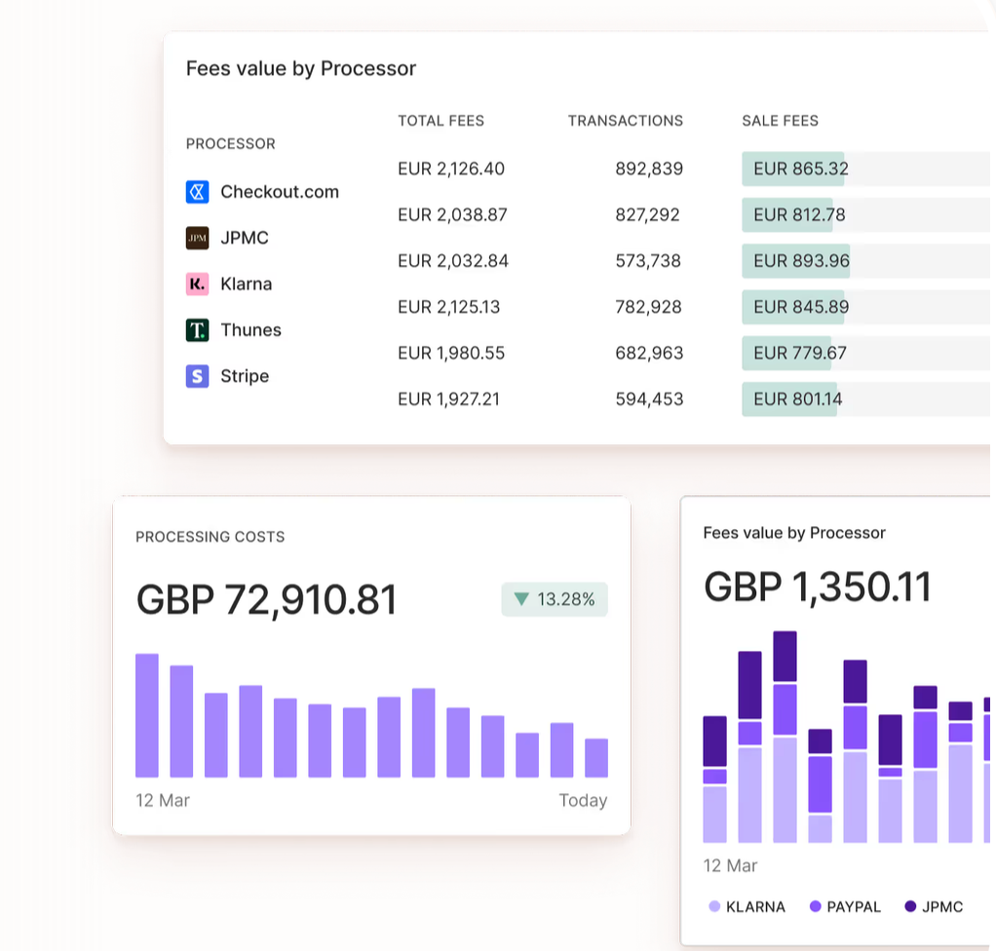Select the Klarna pink logo icon
The height and width of the screenshot is (951, 996).
tap(197, 284)
